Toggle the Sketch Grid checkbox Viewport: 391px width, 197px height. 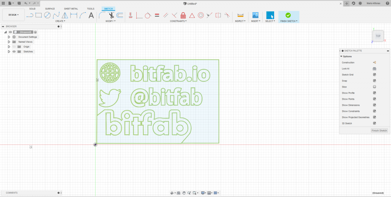coord(374,75)
